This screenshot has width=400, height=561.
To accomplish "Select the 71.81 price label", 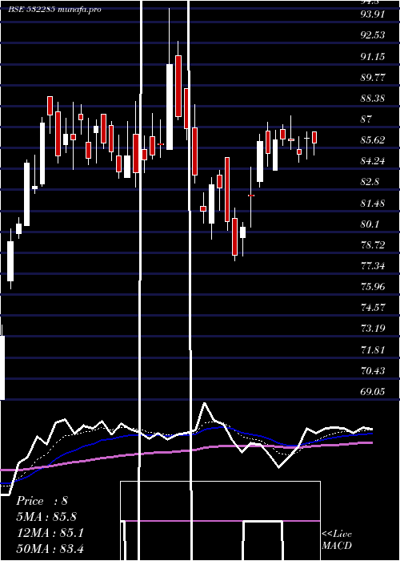I will point(373,349).
